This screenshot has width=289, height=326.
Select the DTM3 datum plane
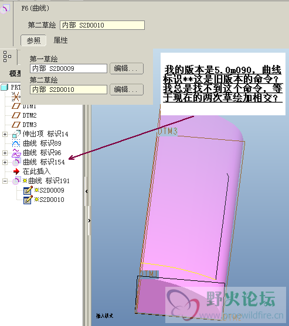tap(29, 125)
